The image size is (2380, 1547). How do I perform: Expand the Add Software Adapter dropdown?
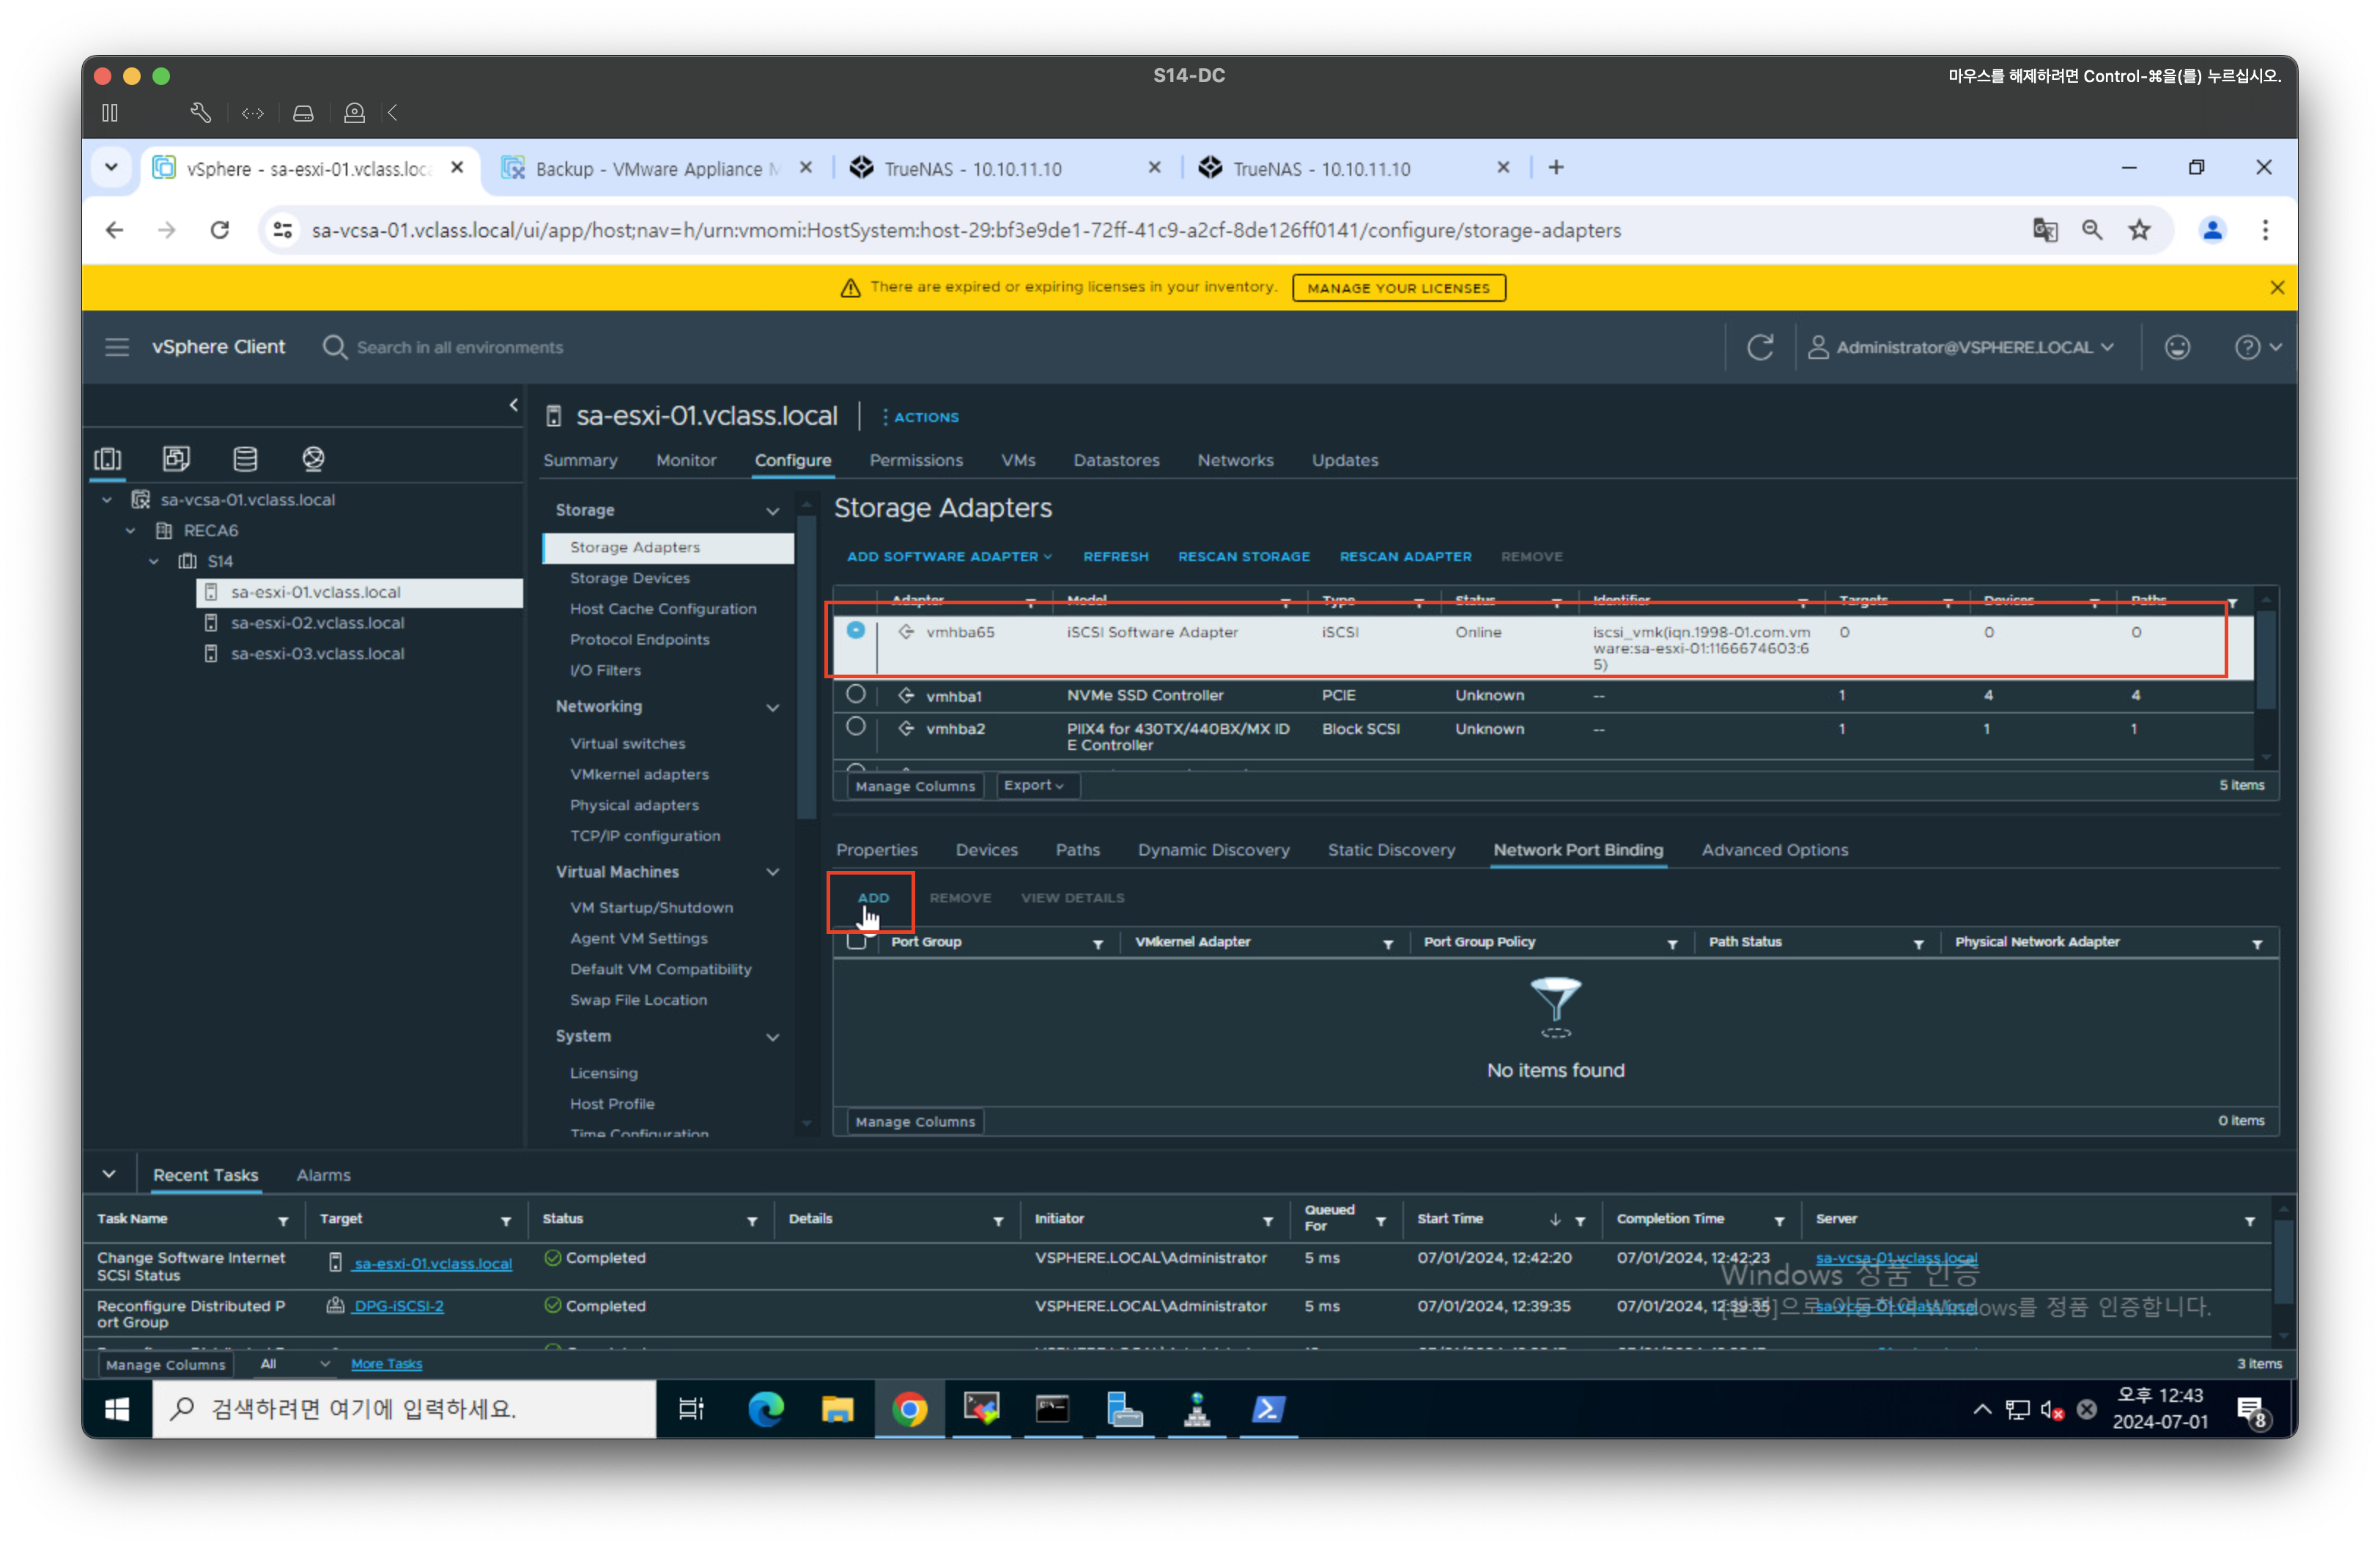[x=949, y=557]
